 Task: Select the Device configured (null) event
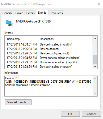[x=49, y=53]
